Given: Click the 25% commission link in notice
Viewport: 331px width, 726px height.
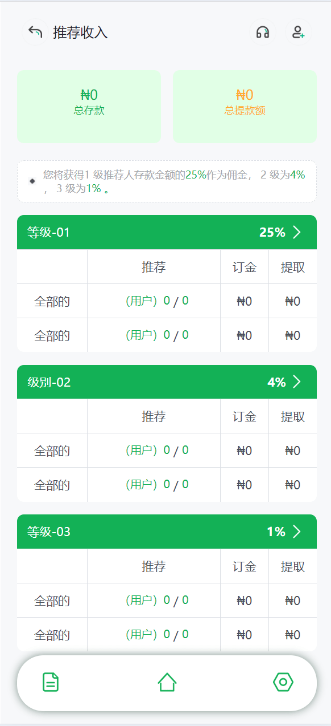Looking at the screenshot, I should point(196,175).
